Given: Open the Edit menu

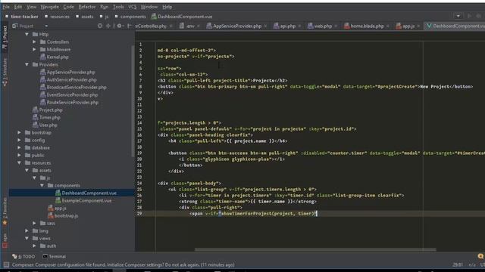Looking at the screenshot, I should pos(18,7).
